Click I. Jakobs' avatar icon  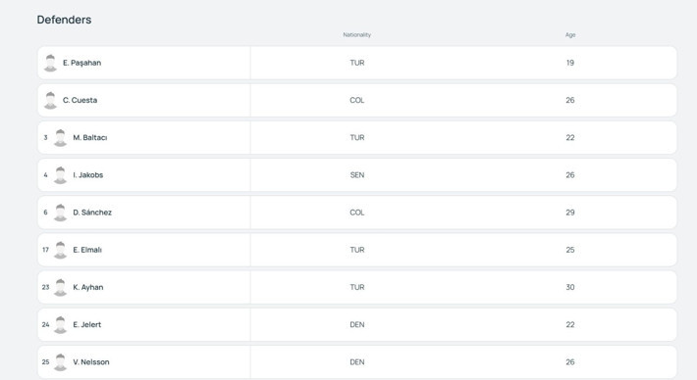point(60,175)
